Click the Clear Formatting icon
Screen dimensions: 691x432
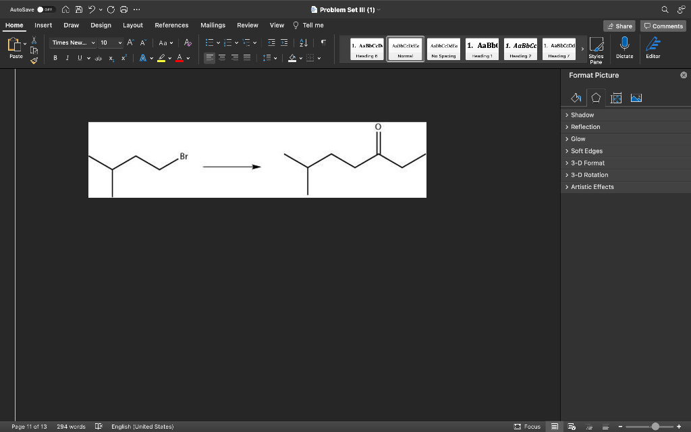(188, 43)
